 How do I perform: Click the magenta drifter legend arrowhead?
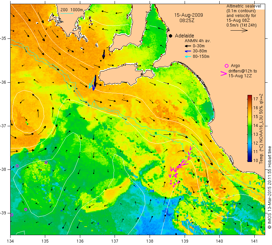(224, 73)
